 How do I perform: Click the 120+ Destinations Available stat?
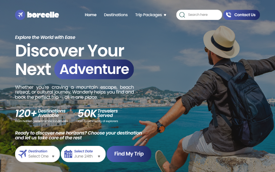41,116
